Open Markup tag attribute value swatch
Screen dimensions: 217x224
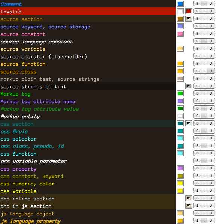point(180,108)
